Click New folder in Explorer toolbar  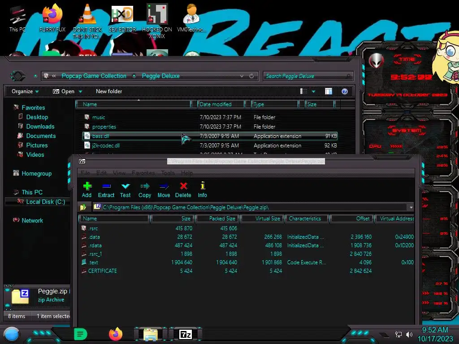tap(109, 91)
